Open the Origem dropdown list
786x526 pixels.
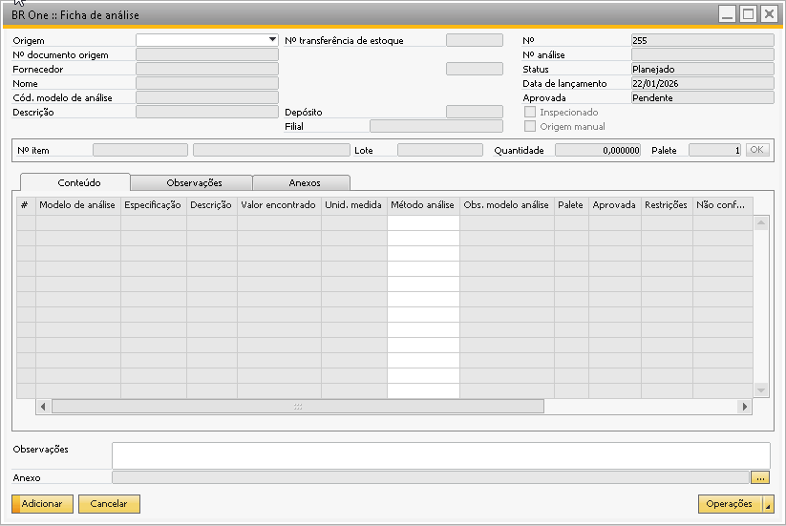pos(272,40)
